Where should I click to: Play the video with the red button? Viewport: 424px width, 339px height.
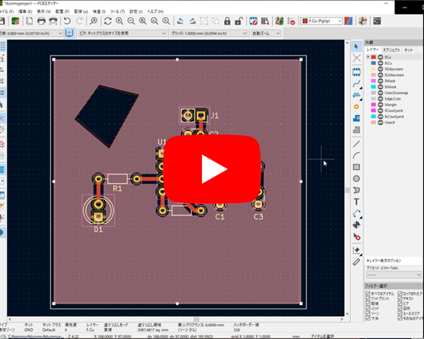pos(212,169)
